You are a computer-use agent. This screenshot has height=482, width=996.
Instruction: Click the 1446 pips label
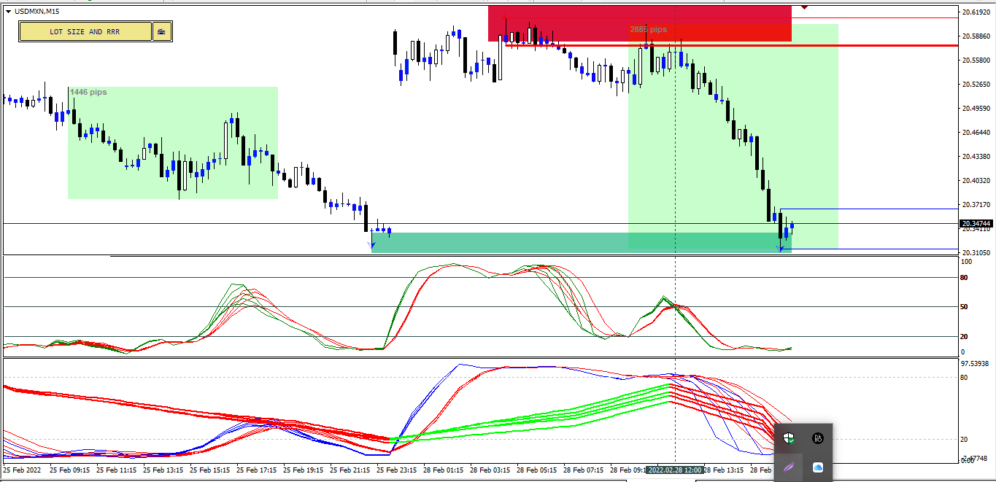pos(89,92)
